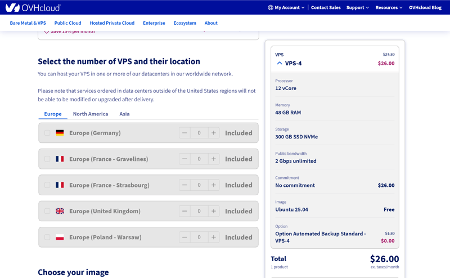Screen dimensions: 450x278
Task: Click the OVHcloud logo
Action: click(x=33, y=8)
